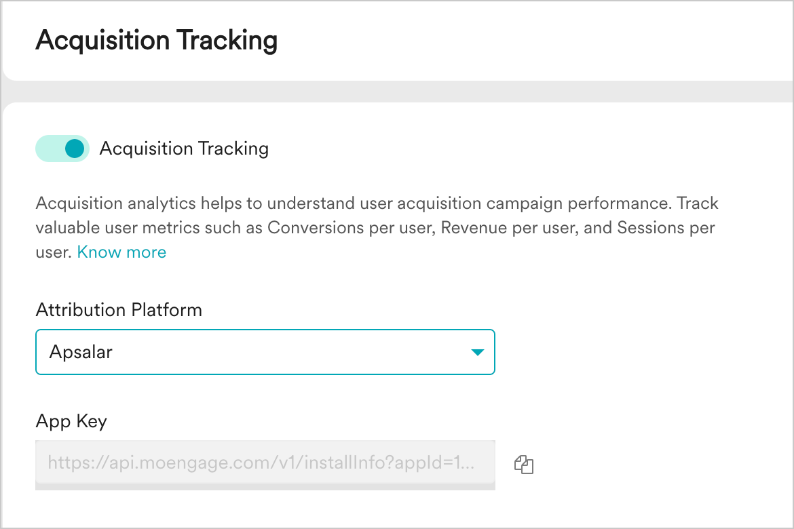794x529 pixels.
Task: Select the api.moengage.com installInfo URL text
Action: coord(261,463)
